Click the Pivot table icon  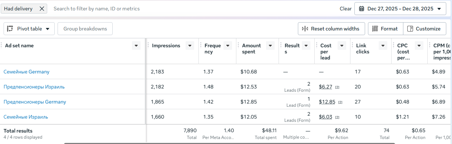(x=10, y=29)
